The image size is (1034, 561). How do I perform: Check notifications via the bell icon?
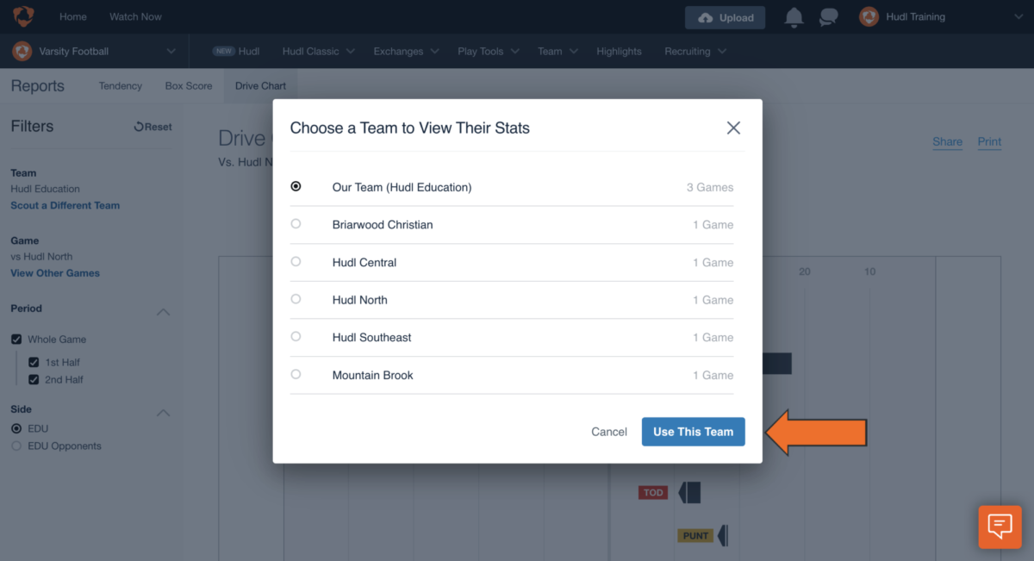(x=794, y=16)
